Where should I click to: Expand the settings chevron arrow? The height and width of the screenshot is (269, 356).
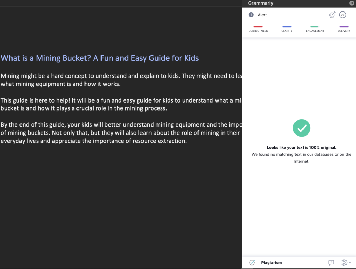(350, 263)
